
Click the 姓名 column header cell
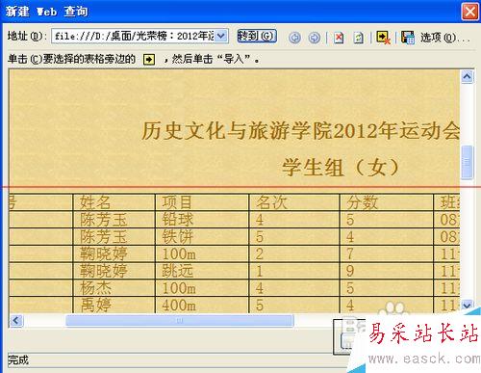(114, 202)
